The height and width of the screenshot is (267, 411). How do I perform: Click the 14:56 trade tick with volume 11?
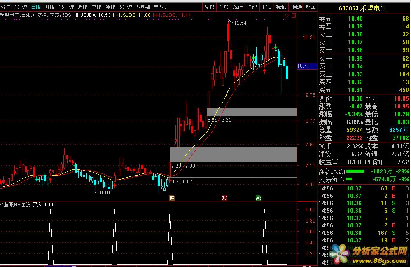click(364, 203)
